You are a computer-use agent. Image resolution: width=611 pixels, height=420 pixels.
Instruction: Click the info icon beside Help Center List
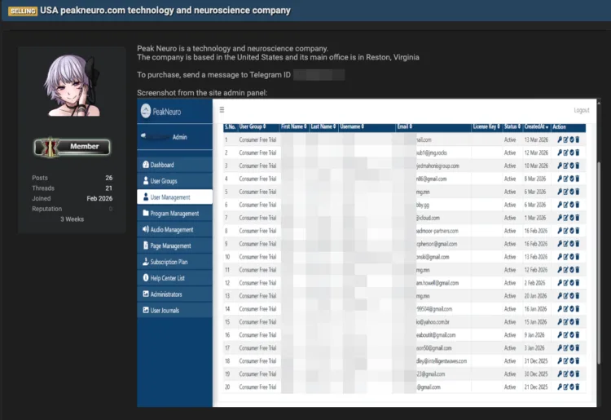point(146,277)
